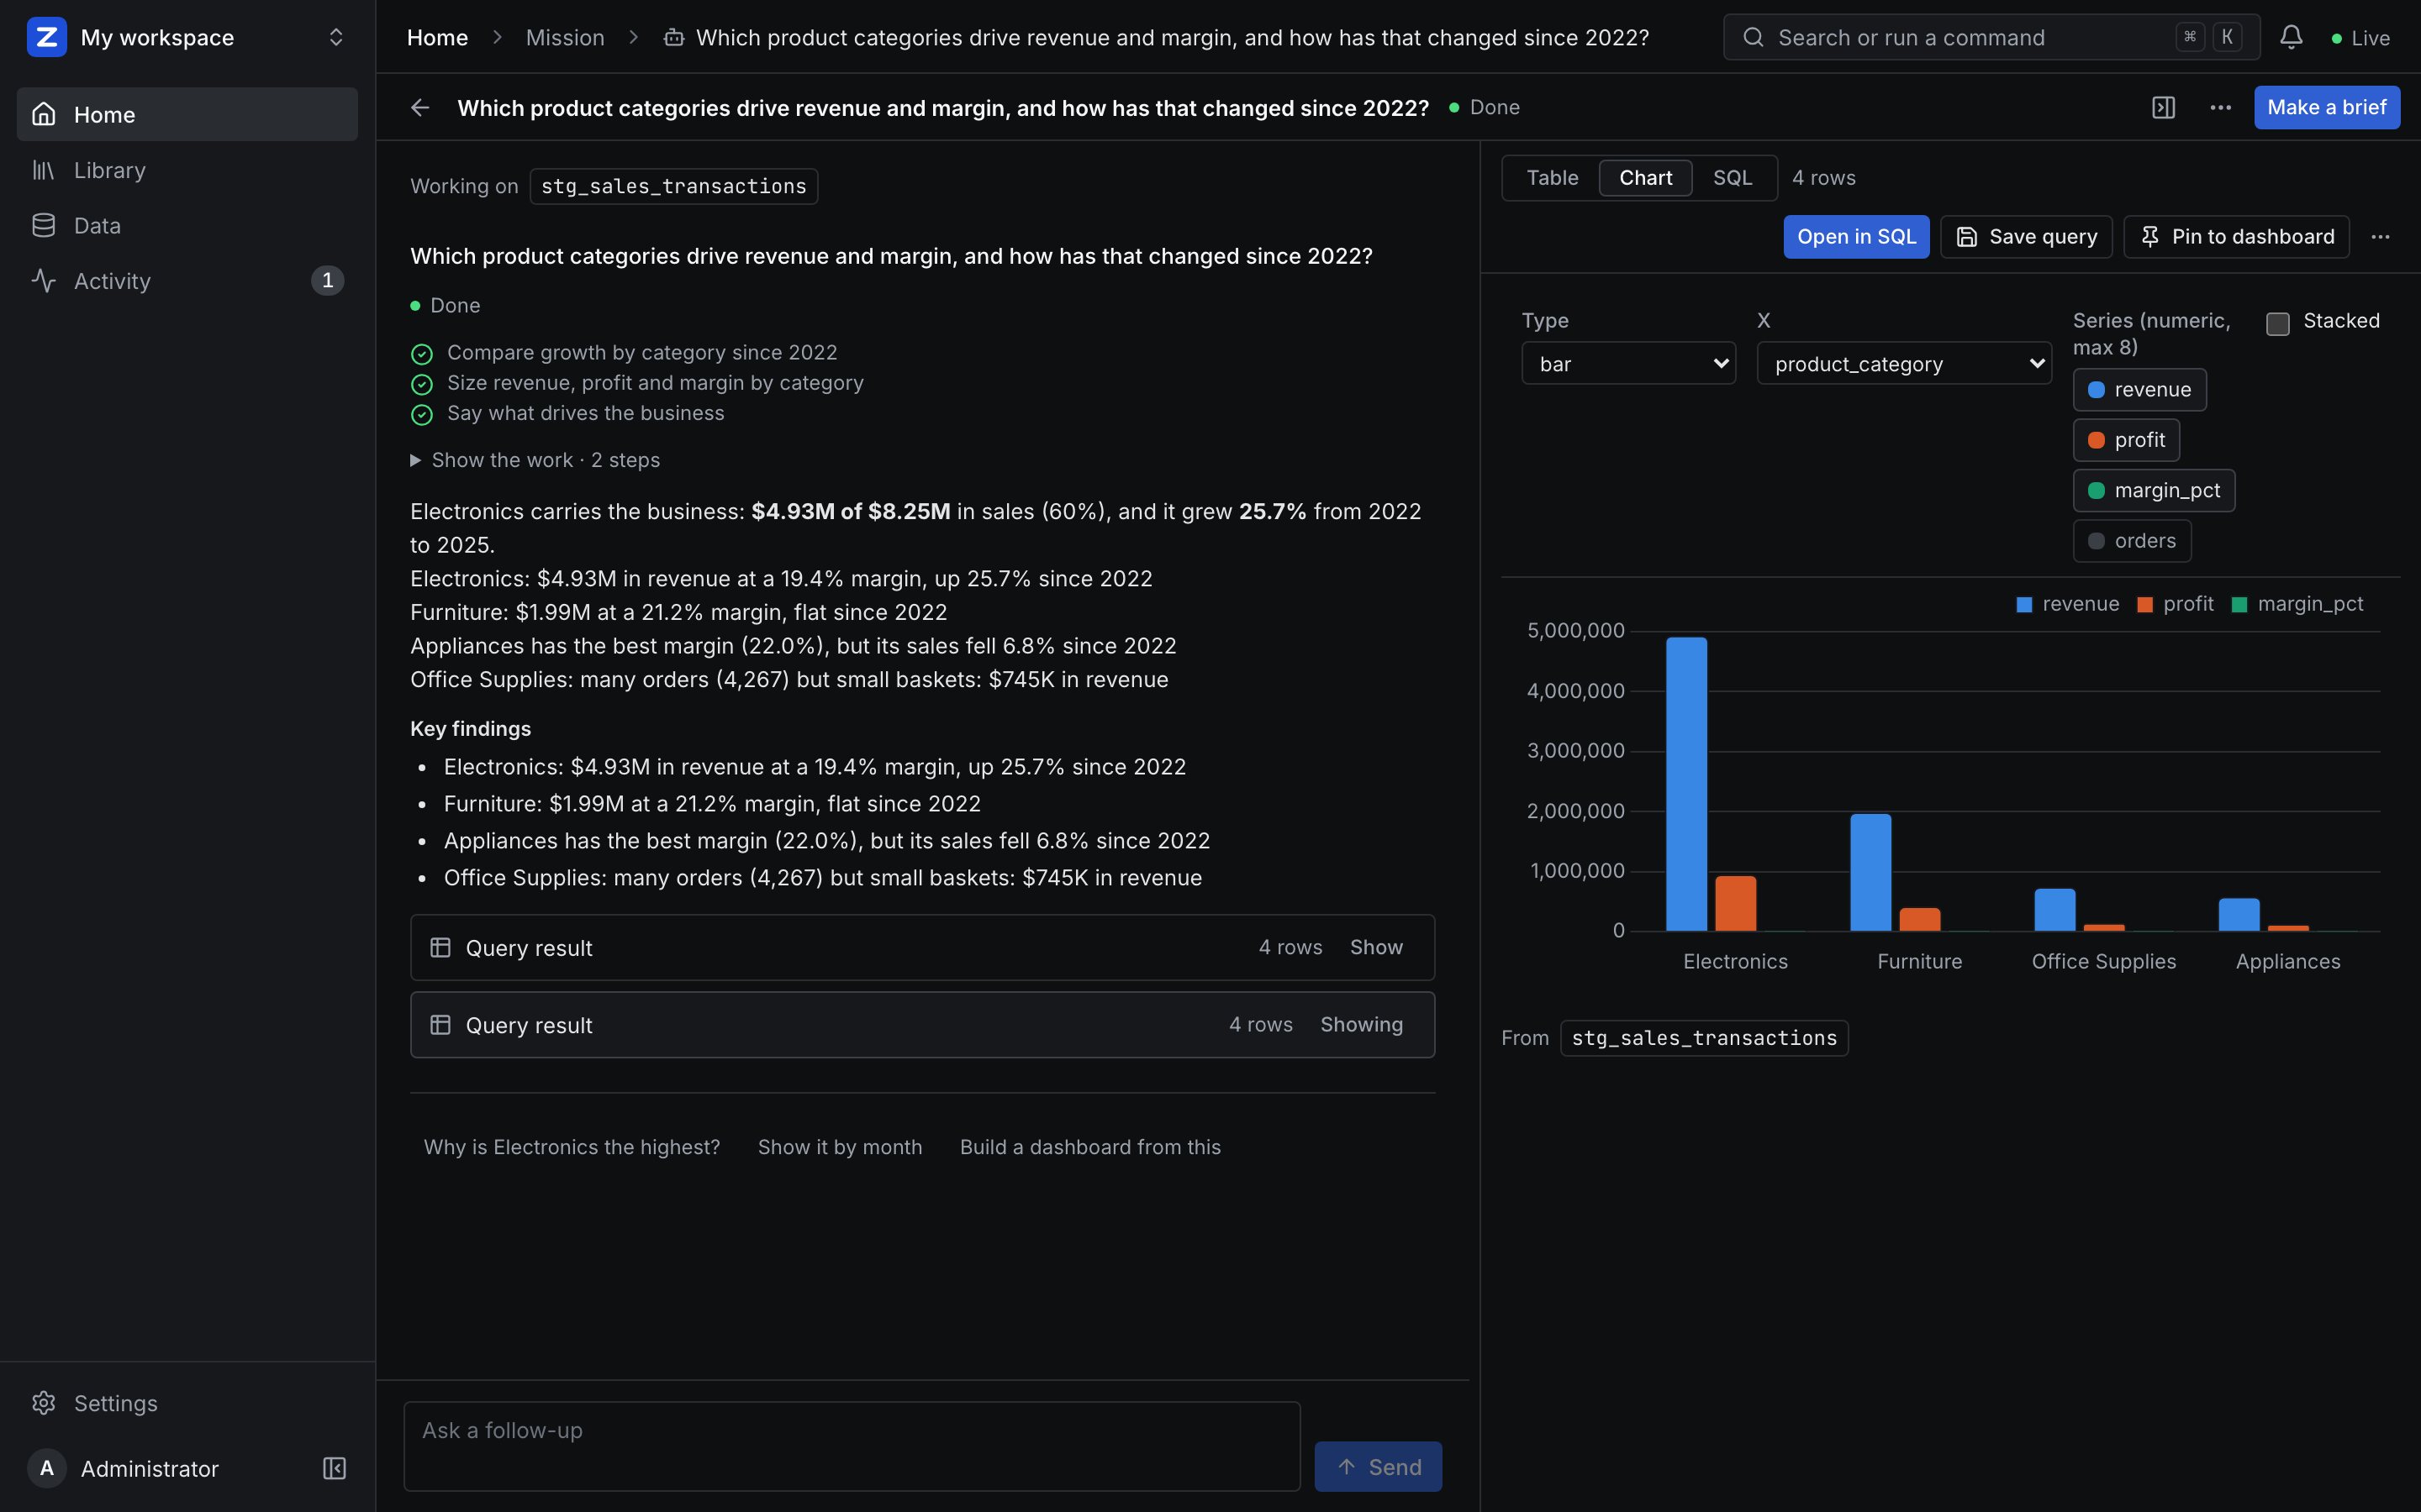The image size is (2421, 1512).
Task: Click the second Query result marked Showing
Action: (x=922, y=1025)
